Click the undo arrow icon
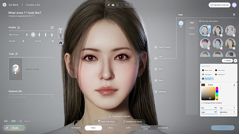 (126, 5)
